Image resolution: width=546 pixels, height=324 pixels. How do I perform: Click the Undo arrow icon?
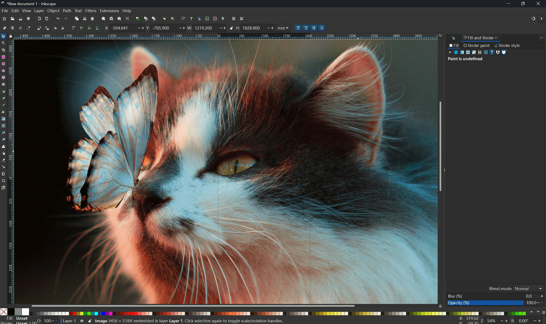(58, 18)
